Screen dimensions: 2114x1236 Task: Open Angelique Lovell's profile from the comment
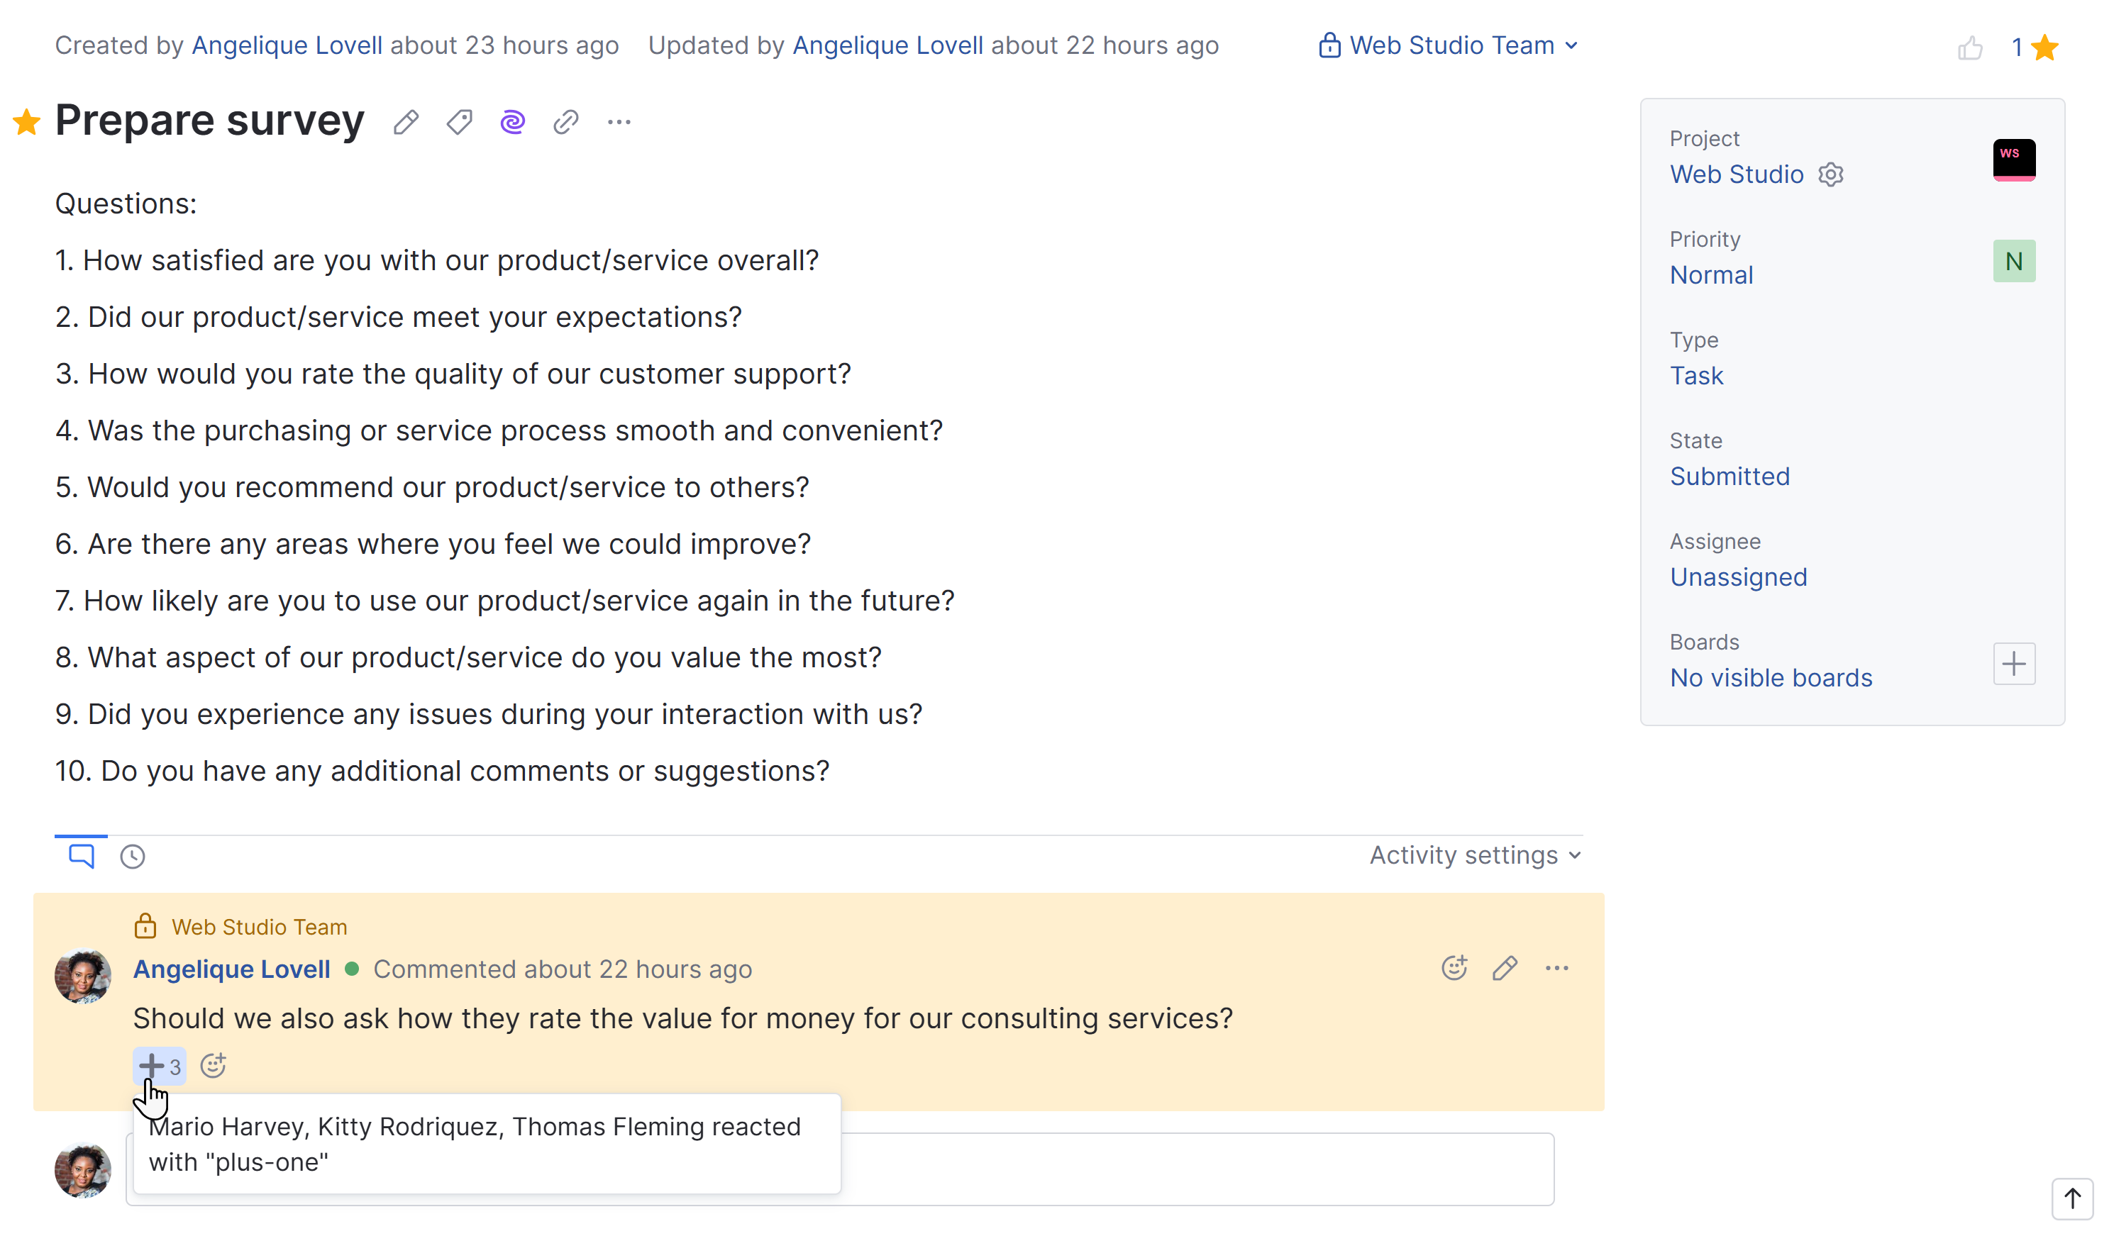tap(231, 969)
